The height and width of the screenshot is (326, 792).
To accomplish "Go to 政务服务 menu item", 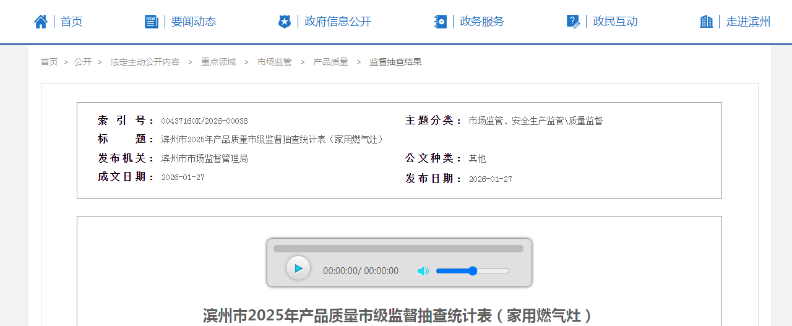I will [x=482, y=22].
